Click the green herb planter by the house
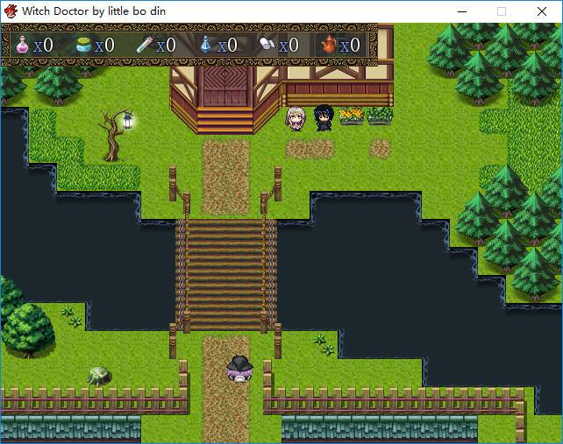This screenshot has width=563, height=444. [380, 116]
